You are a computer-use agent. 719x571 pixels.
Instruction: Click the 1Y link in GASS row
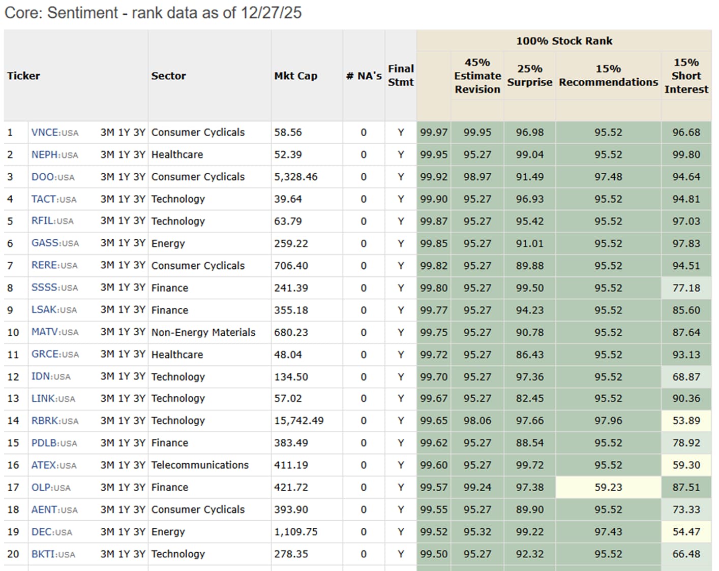(x=124, y=243)
